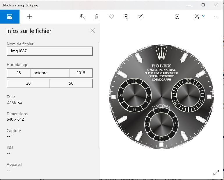Select the day field showing 28
The height and width of the screenshot is (180, 224).
(19, 73)
